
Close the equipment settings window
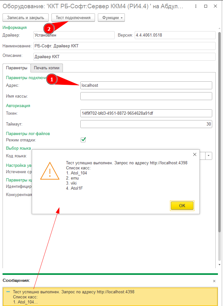pyautogui.click(x=215, y=6)
